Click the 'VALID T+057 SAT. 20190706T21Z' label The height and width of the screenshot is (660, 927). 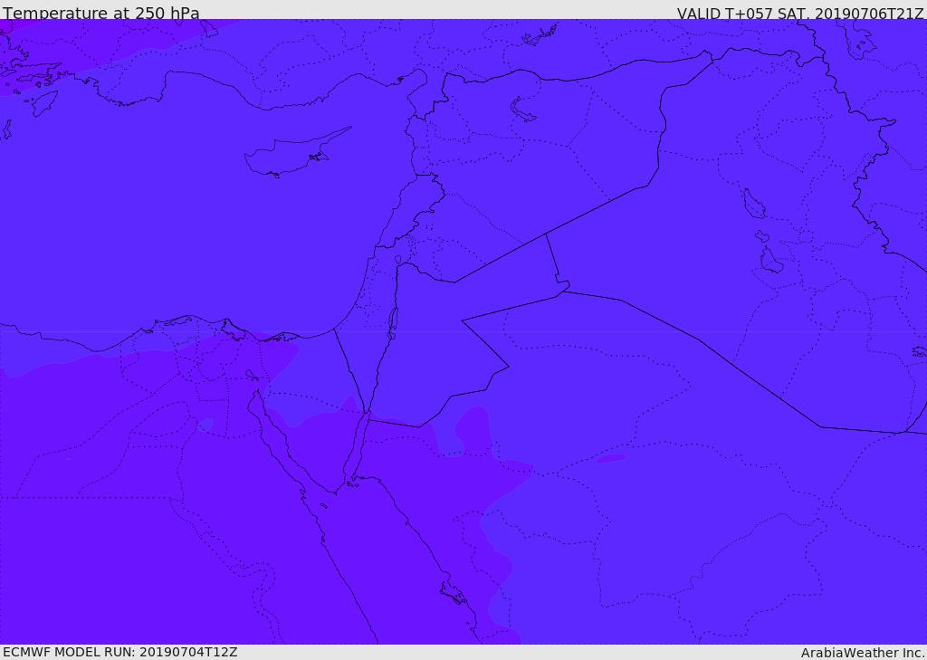[800, 14]
